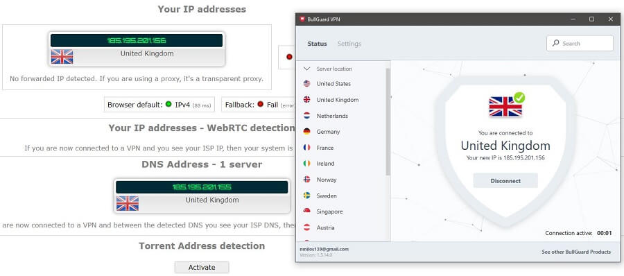Click the Connection active 00:01 timer
Screen dimensions: 624x276
578,233
